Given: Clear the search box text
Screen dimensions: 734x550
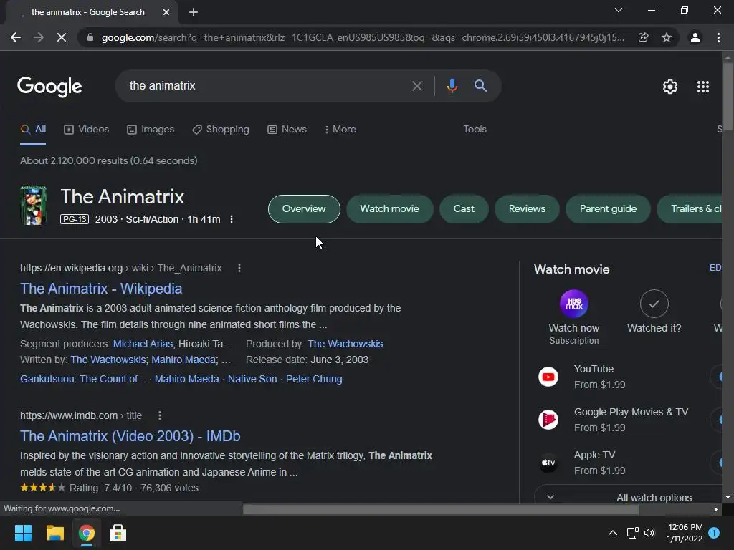Looking at the screenshot, I should pyautogui.click(x=416, y=86).
